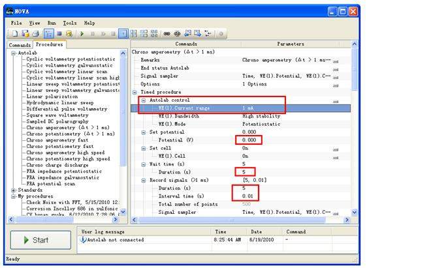
Task: Click the Potentiostatic mode value
Action: coord(261,124)
